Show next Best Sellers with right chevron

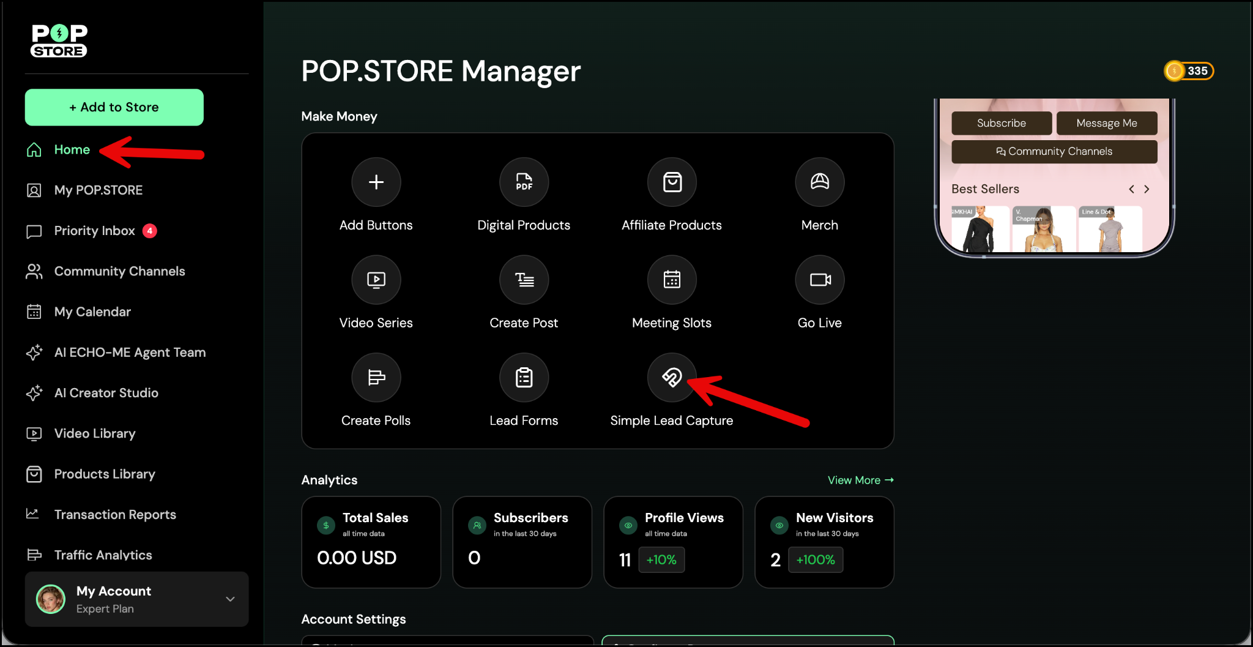coord(1147,189)
